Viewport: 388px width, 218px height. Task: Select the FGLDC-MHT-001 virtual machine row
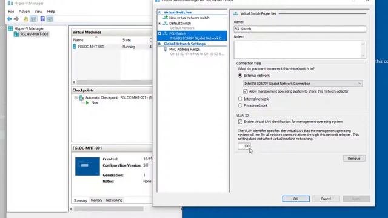click(x=112, y=47)
